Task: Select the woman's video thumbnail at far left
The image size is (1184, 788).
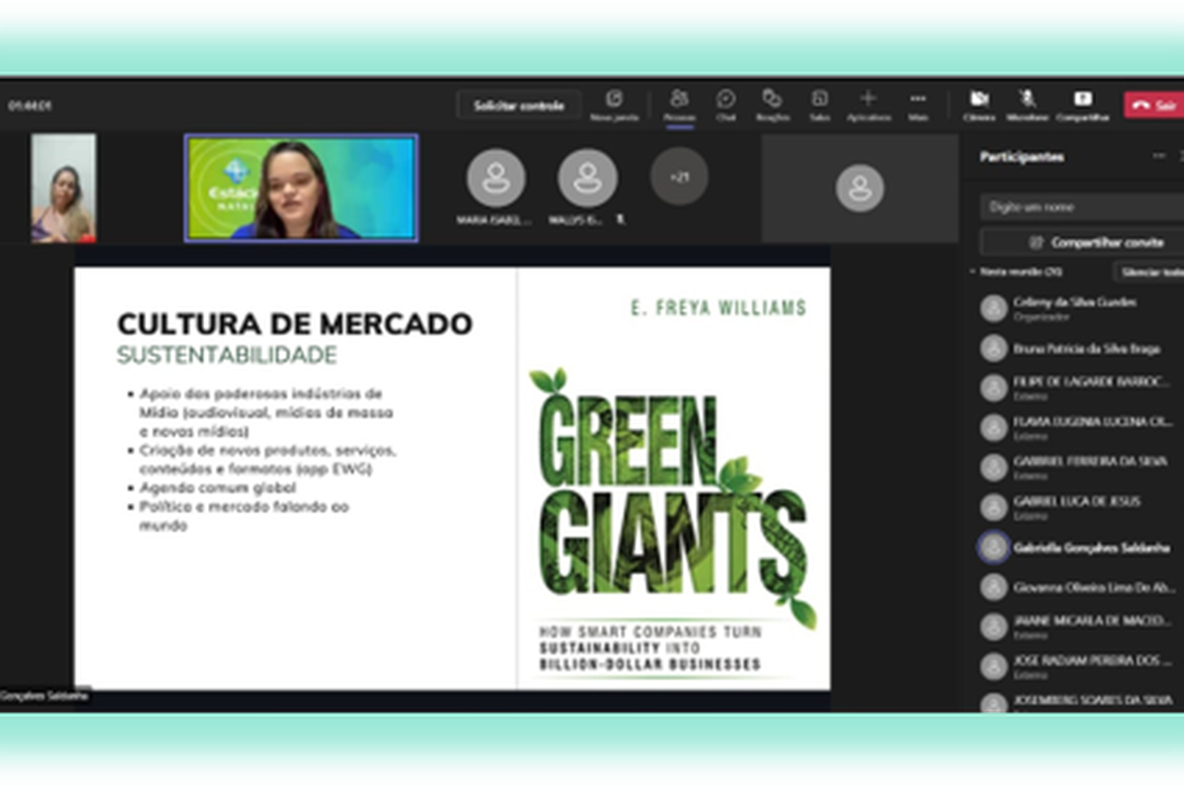Action: (63, 188)
